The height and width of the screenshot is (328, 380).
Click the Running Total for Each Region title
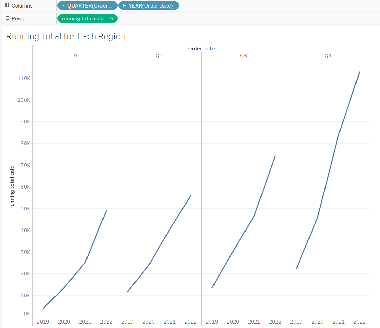66,36
